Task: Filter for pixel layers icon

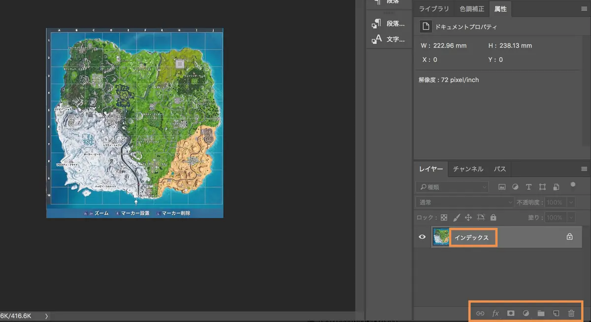Action: [502, 187]
